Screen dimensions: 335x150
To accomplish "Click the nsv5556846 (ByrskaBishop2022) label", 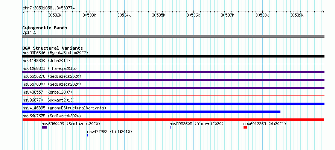I will click(x=55, y=53).
